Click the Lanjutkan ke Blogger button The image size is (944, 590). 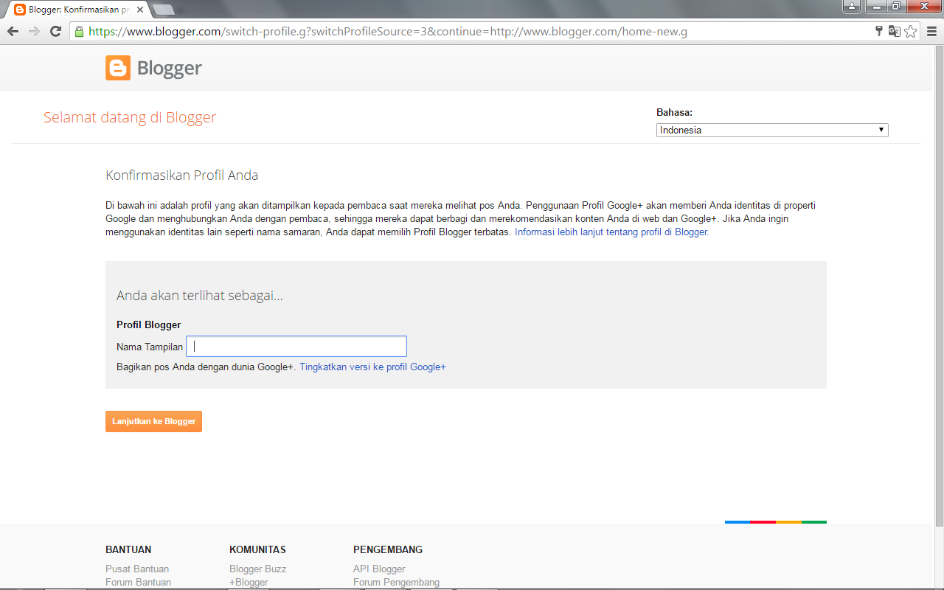[153, 421]
